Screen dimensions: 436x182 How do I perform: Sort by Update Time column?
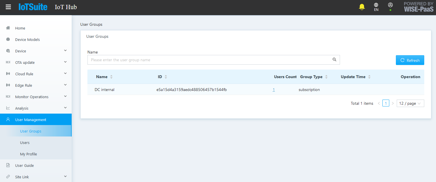coord(369,77)
